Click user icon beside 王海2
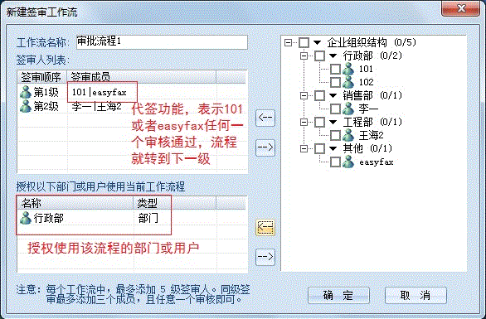The width and height of the screenshot is (486, 319). pyautogui.click(x=348, y=135)
